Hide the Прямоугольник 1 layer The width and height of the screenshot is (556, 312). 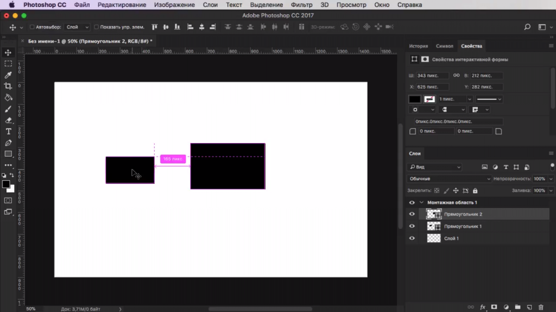[412, 226]
